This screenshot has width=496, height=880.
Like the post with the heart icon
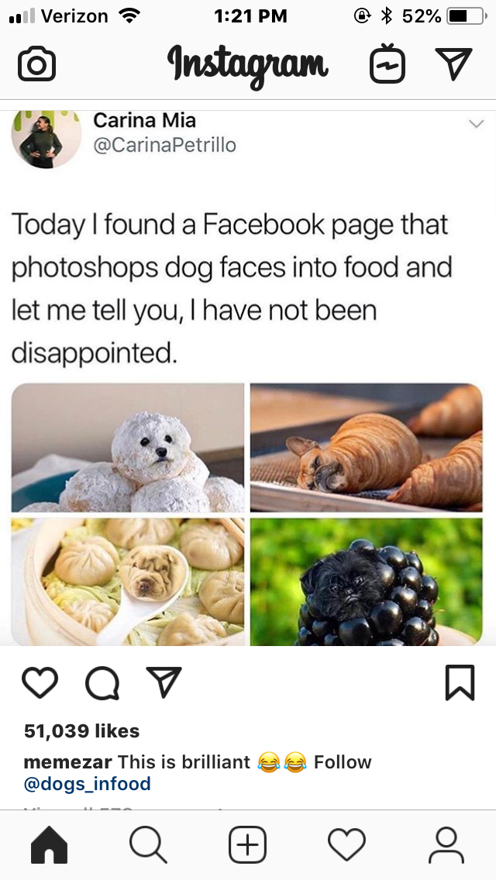pos(40,682)
